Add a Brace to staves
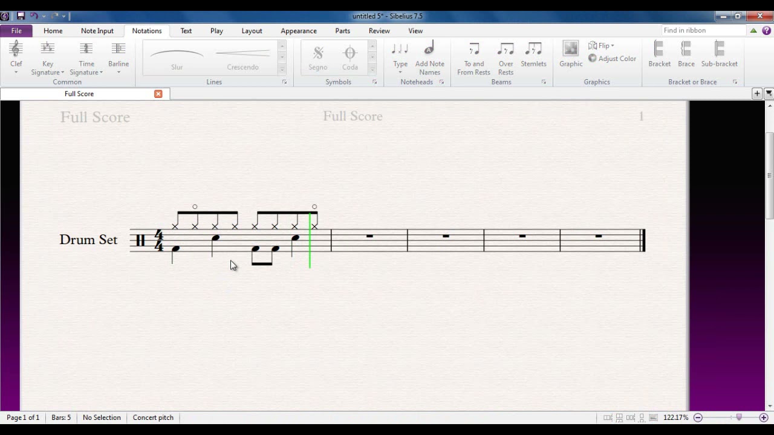The width and height of the screenshot is (774, 435). point(686,54)
